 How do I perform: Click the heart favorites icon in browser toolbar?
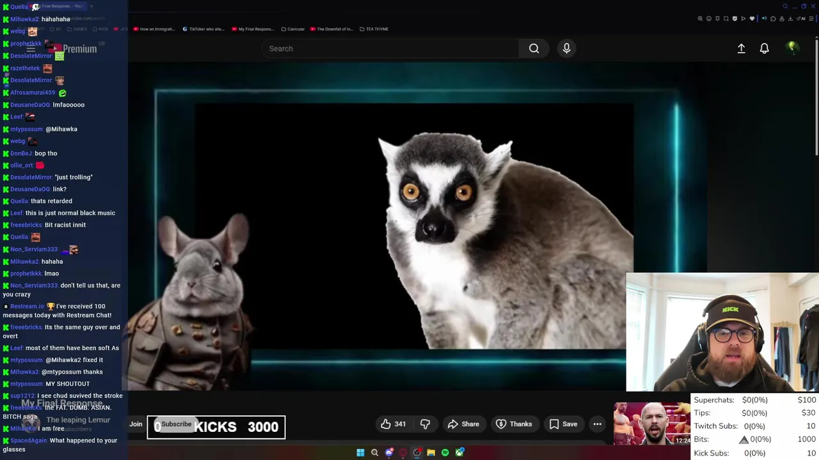click(x=752, y=19)
